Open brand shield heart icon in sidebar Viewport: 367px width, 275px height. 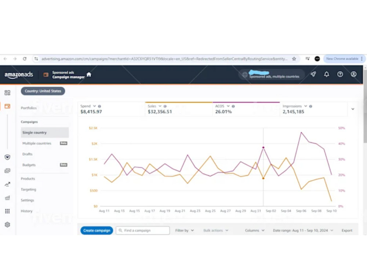(7, 157)
